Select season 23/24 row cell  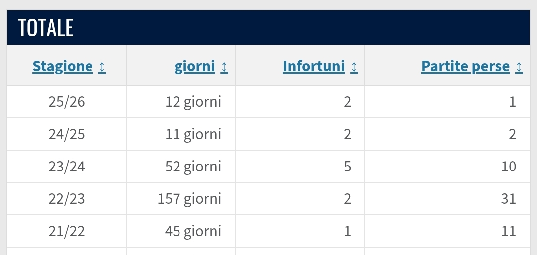(x=67, y=167)
